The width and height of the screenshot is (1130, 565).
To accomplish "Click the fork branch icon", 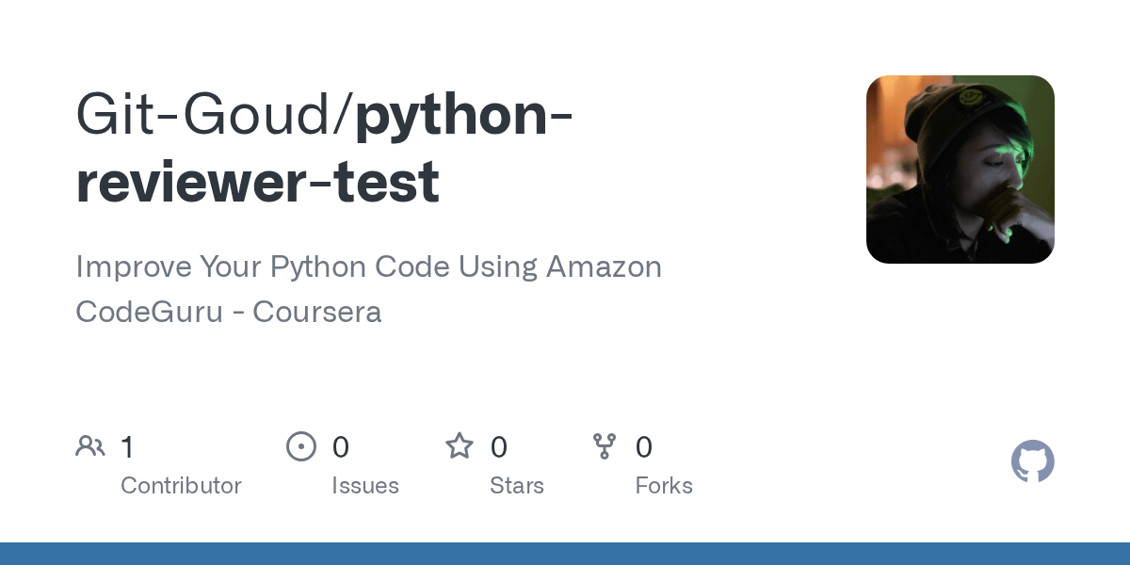I will [604, 446].
